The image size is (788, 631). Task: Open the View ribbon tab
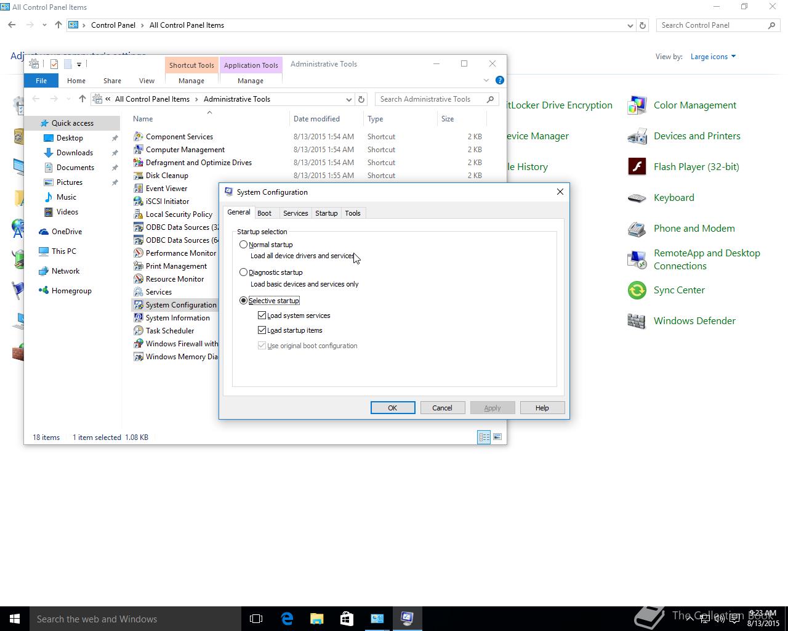147,81
